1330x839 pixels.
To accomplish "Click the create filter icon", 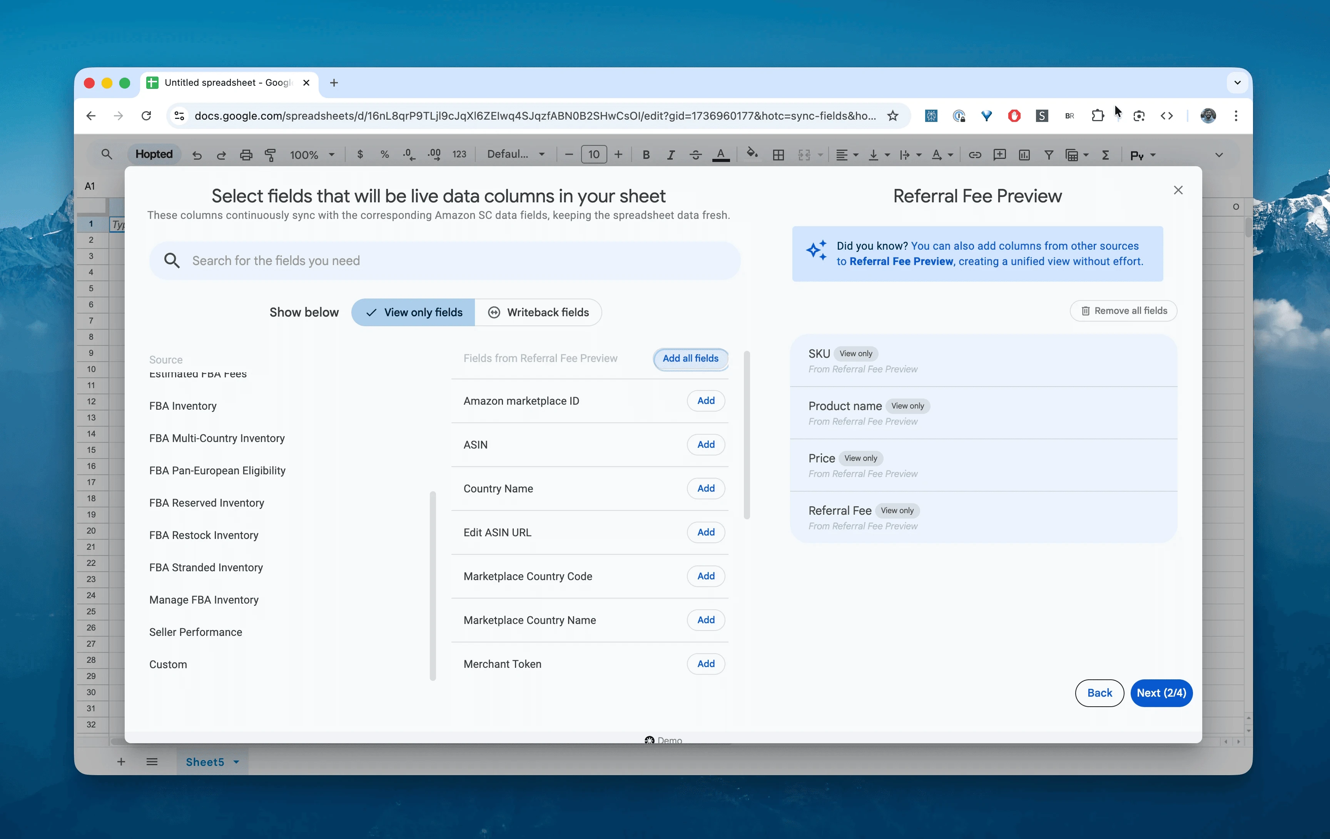I will [x=1048, y=155].
